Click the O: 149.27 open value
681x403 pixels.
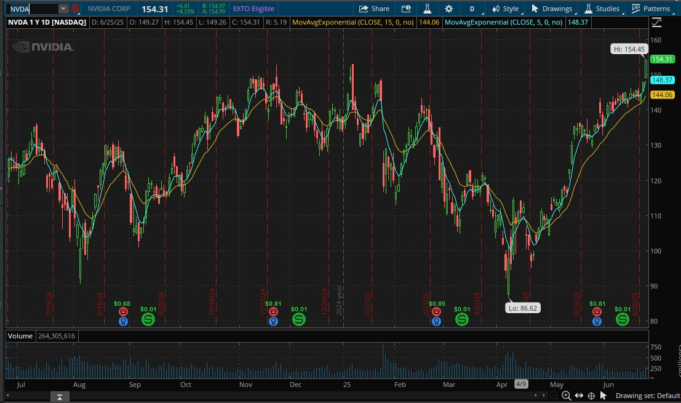pos(145,22)
